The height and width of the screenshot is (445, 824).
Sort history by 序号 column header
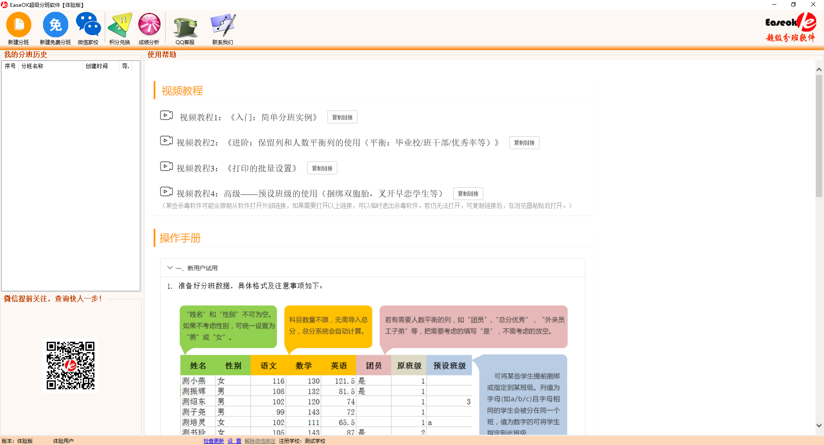point(10,66)
